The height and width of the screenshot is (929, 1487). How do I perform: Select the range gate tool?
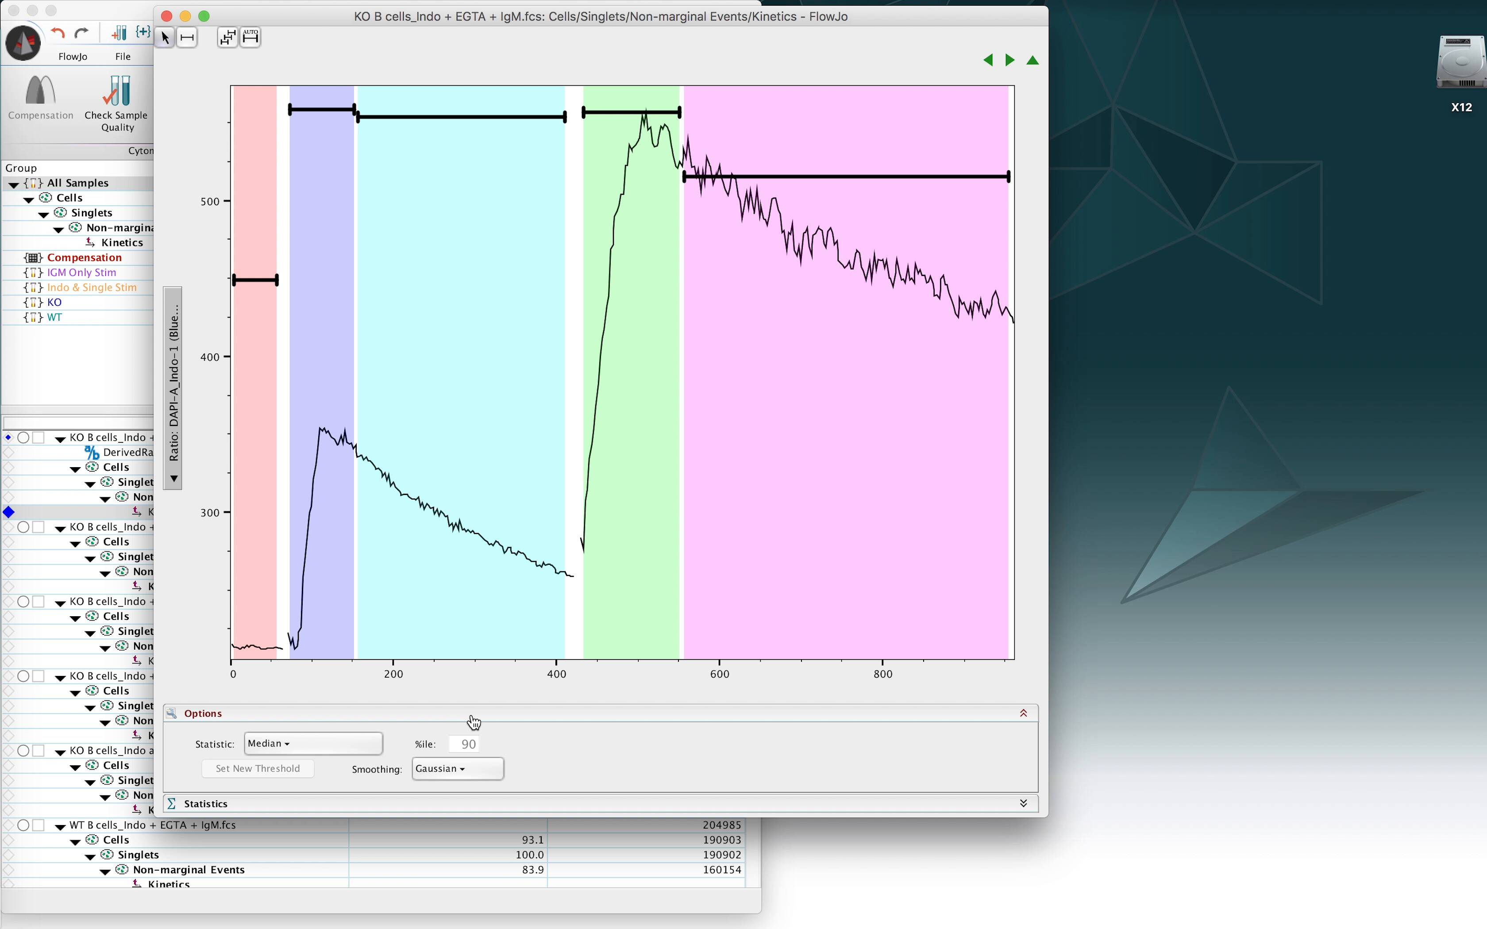pos(187,38)
